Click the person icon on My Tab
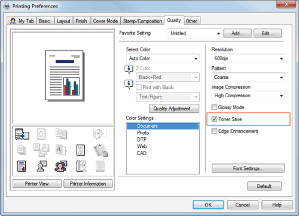Viewport: 299px width, 216px height. pos(13,21)
